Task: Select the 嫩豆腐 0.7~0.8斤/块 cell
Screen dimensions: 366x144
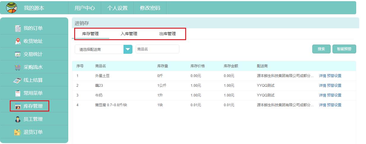Action: pos(111,105)
